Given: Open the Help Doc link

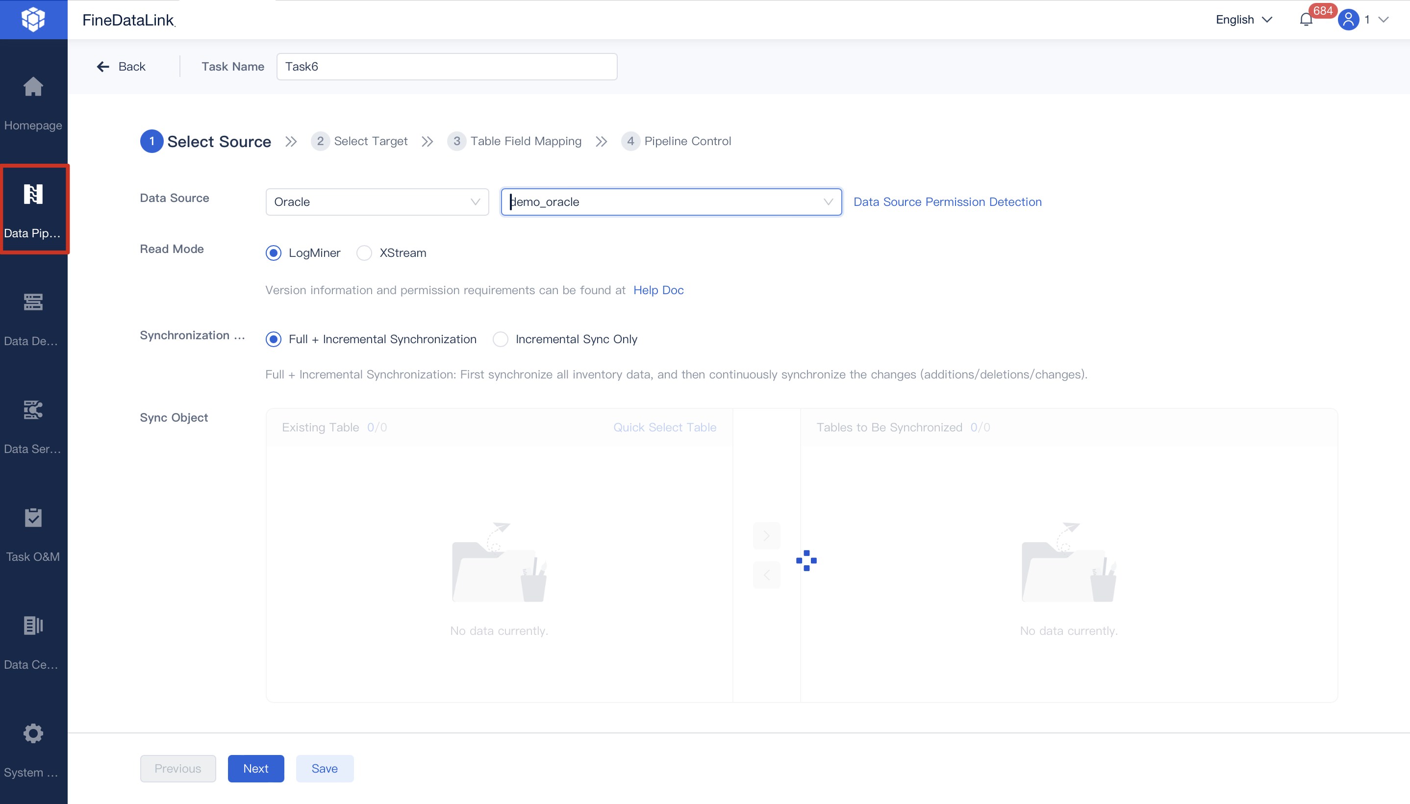Looking at the screenshot, I should tap(658, 290).
